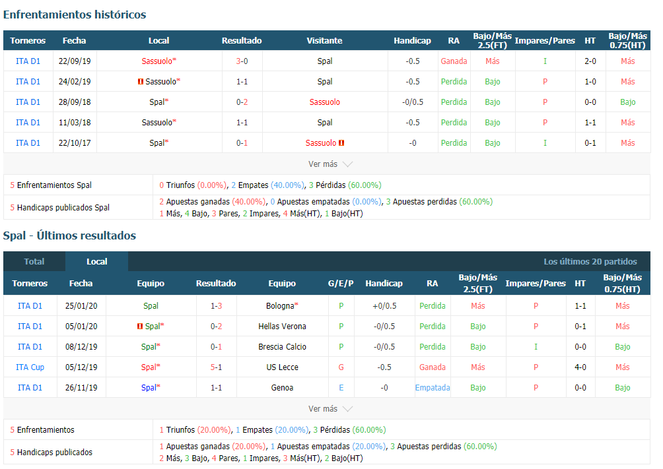Click 5 Enfrentamientos Spal summary label
663x469 pixels.
pos(51,185)
